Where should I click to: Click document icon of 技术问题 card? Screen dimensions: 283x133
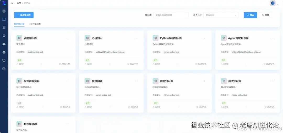(87, 81)
